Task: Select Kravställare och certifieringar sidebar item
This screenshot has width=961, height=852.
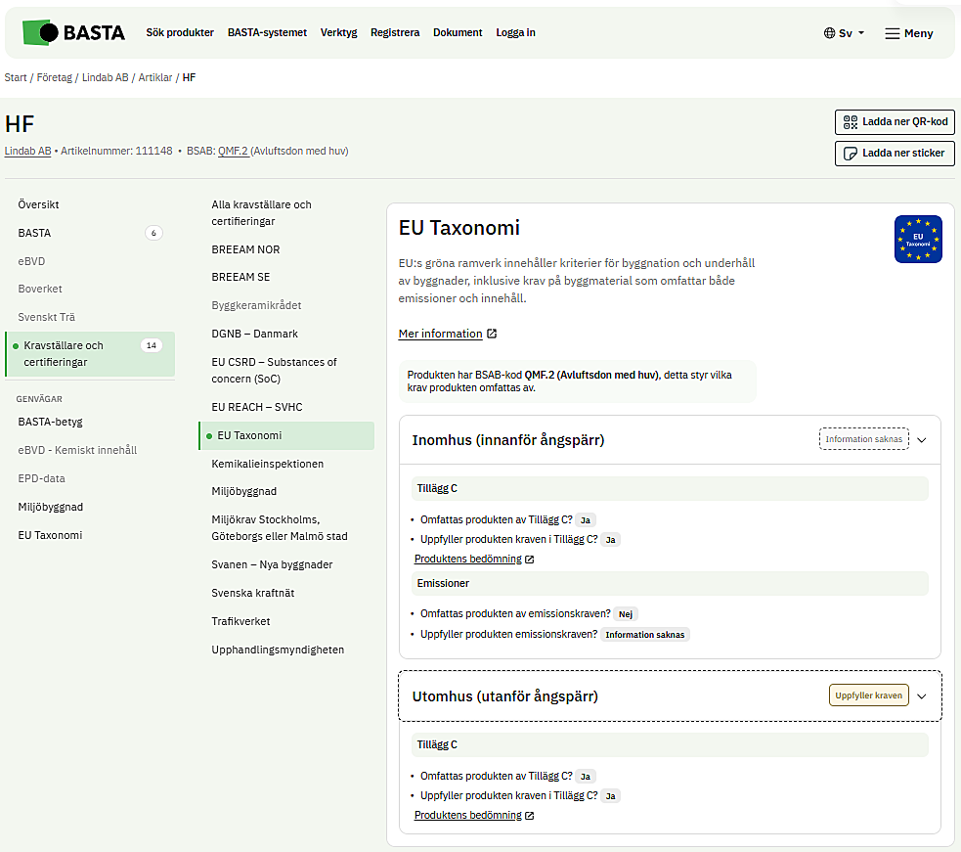Action: pos(90,354)
